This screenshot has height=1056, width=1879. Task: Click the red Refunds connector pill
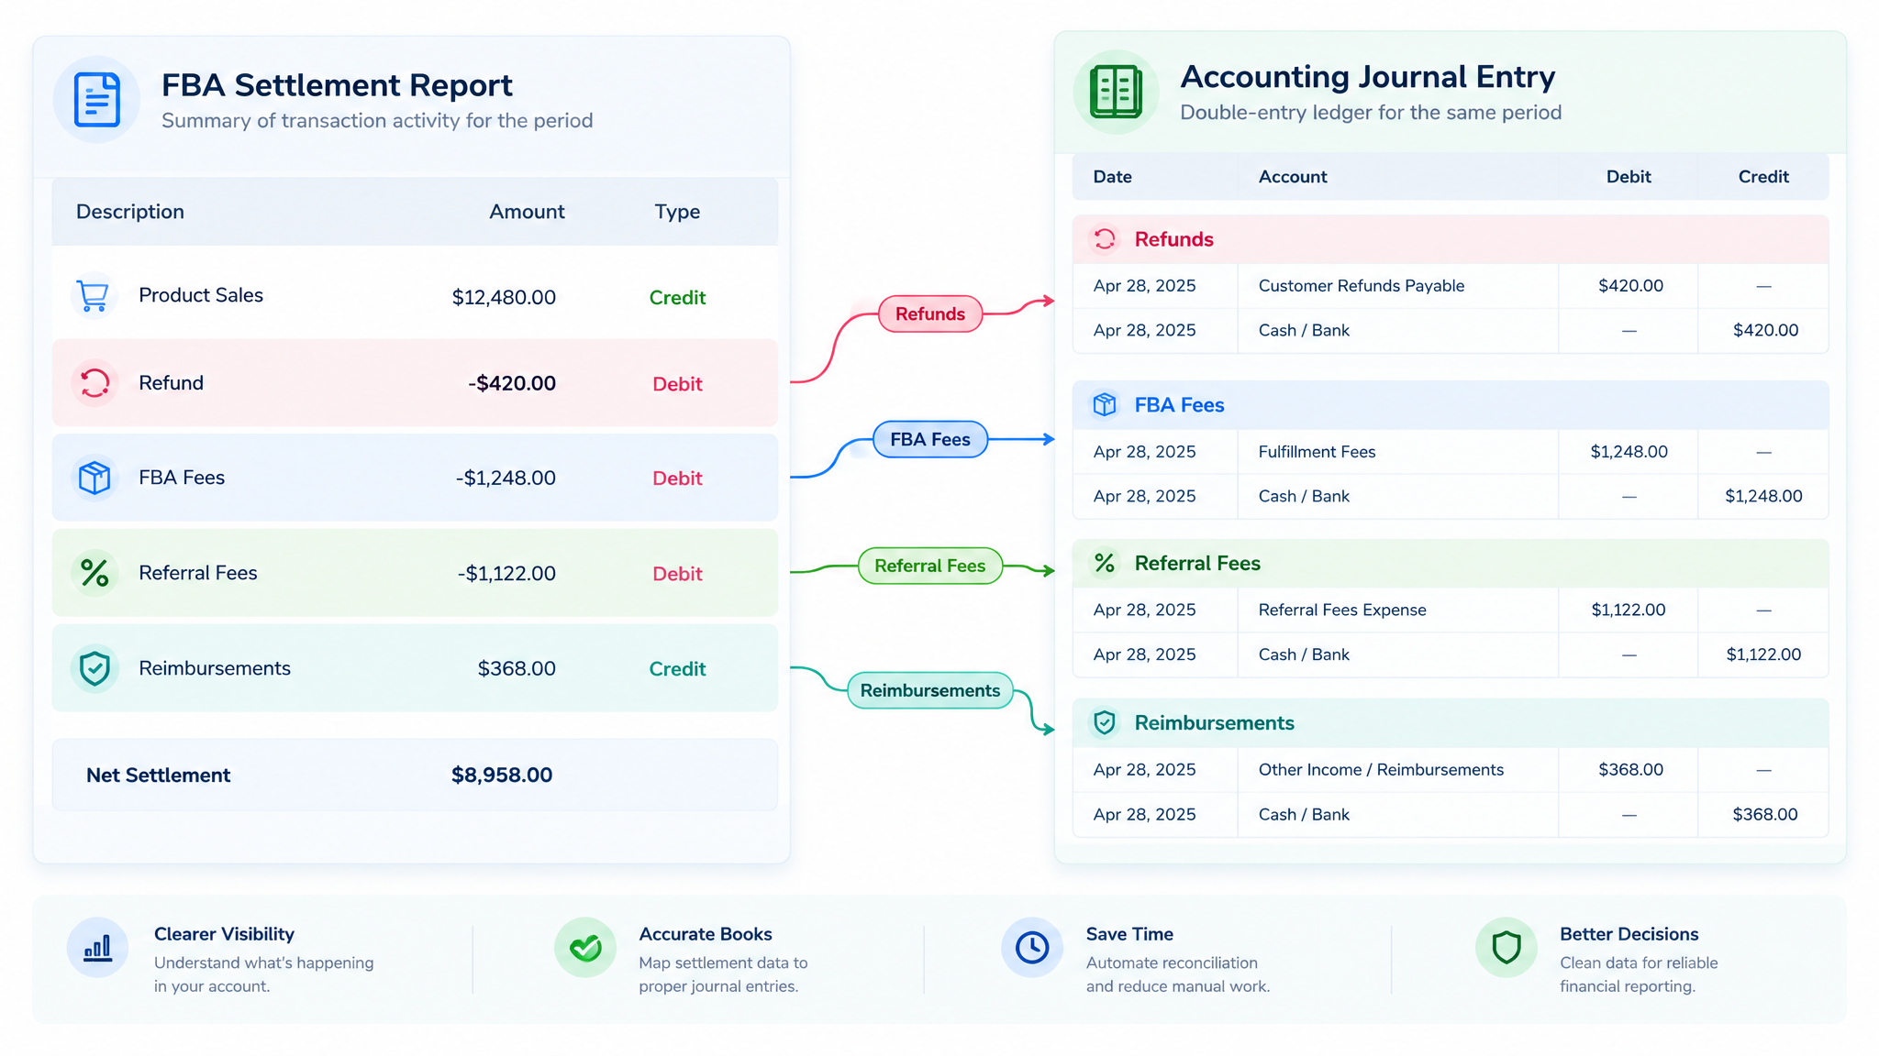pyautogui.click(x=930, y=313)
